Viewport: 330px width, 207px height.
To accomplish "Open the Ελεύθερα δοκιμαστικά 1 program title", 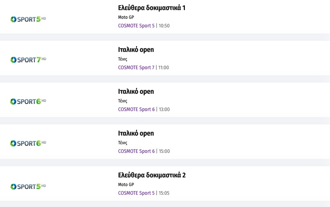I will point(152,8).
